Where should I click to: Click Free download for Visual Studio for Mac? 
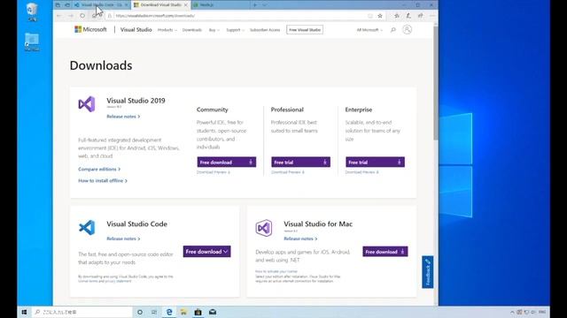click(385, 251)
